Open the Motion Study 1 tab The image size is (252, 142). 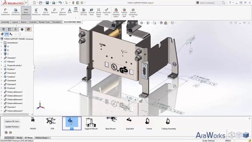43,138
